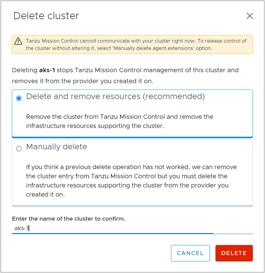Select the 'Manually delete' radio button

tap(19, 149)
